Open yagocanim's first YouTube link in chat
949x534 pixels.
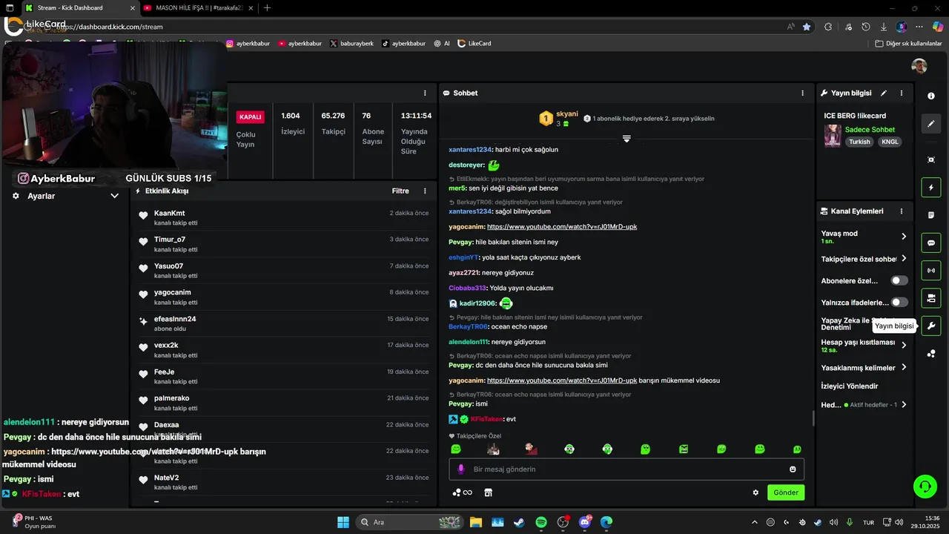click(x=562, y=226)
